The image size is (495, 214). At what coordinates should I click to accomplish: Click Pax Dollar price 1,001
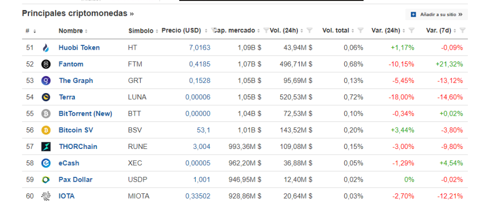click(x=202, y=180)
